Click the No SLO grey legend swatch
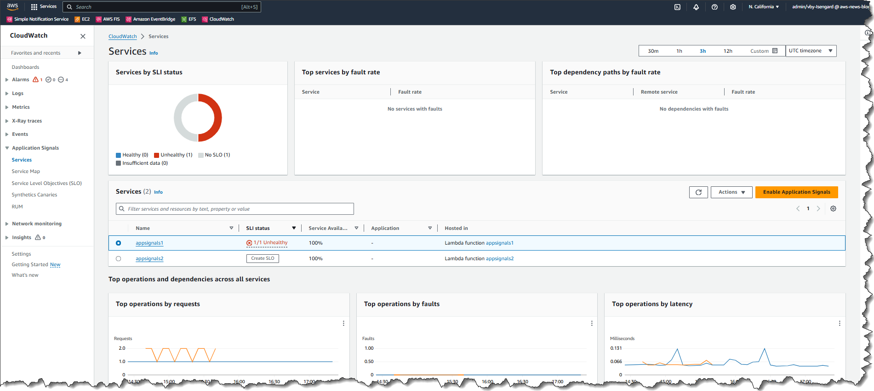 (201, 156)
